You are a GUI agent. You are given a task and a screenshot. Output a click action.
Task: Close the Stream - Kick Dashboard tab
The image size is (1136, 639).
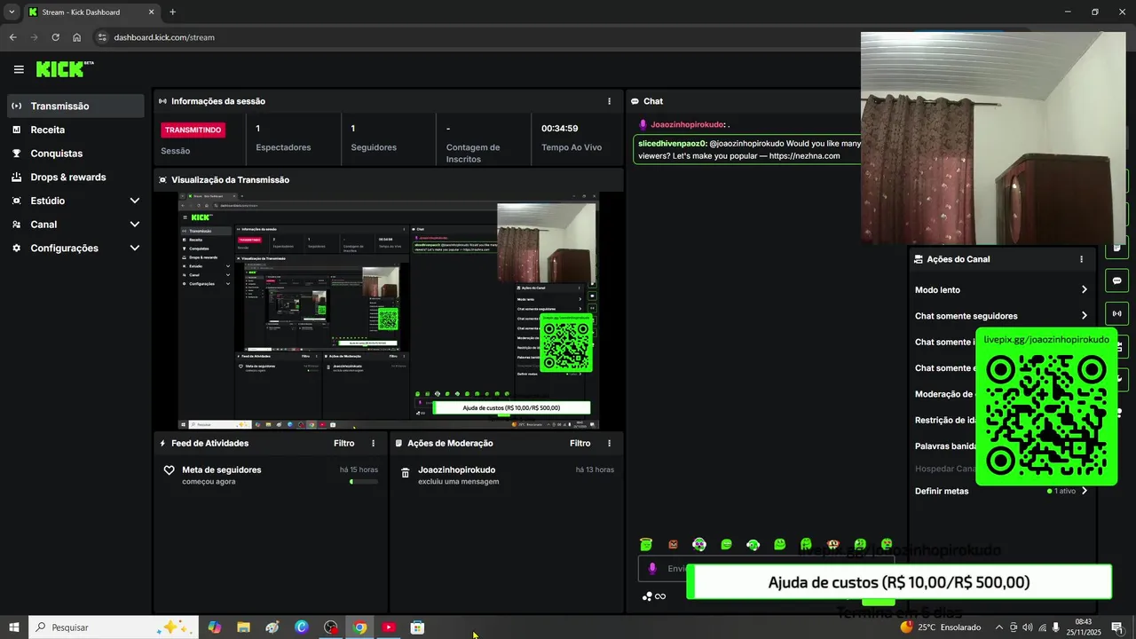152,12
